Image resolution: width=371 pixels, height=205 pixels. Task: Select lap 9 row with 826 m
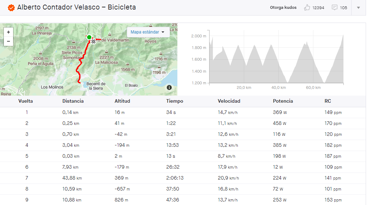(183, 200)
